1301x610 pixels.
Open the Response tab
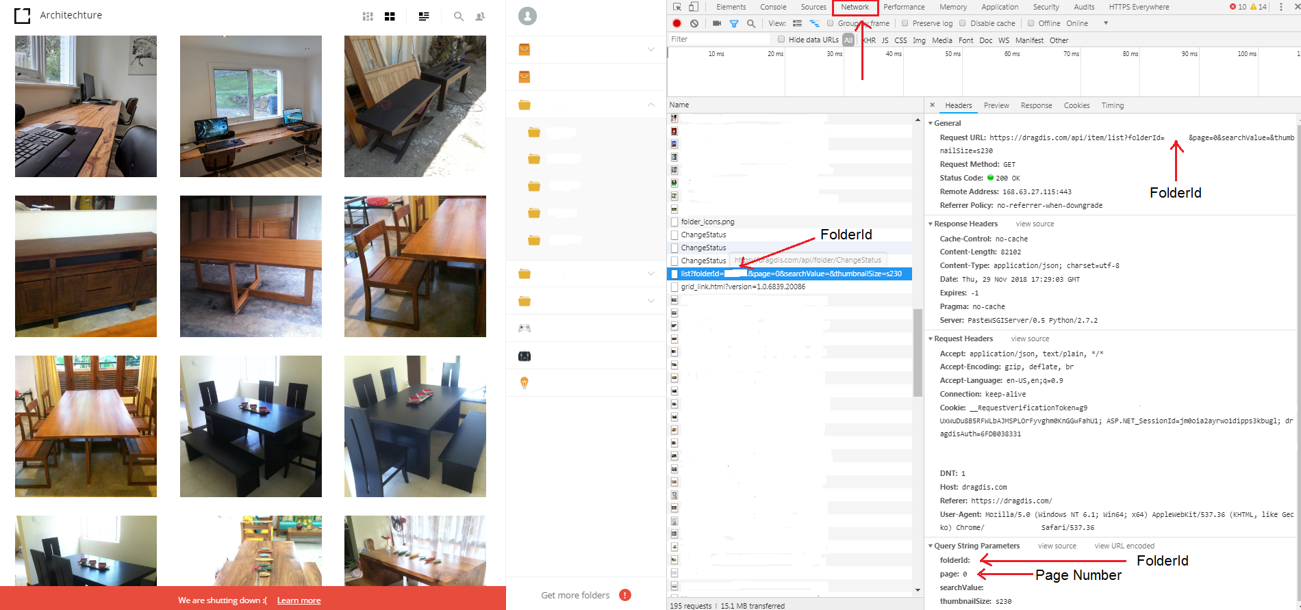pos(1036,105)
